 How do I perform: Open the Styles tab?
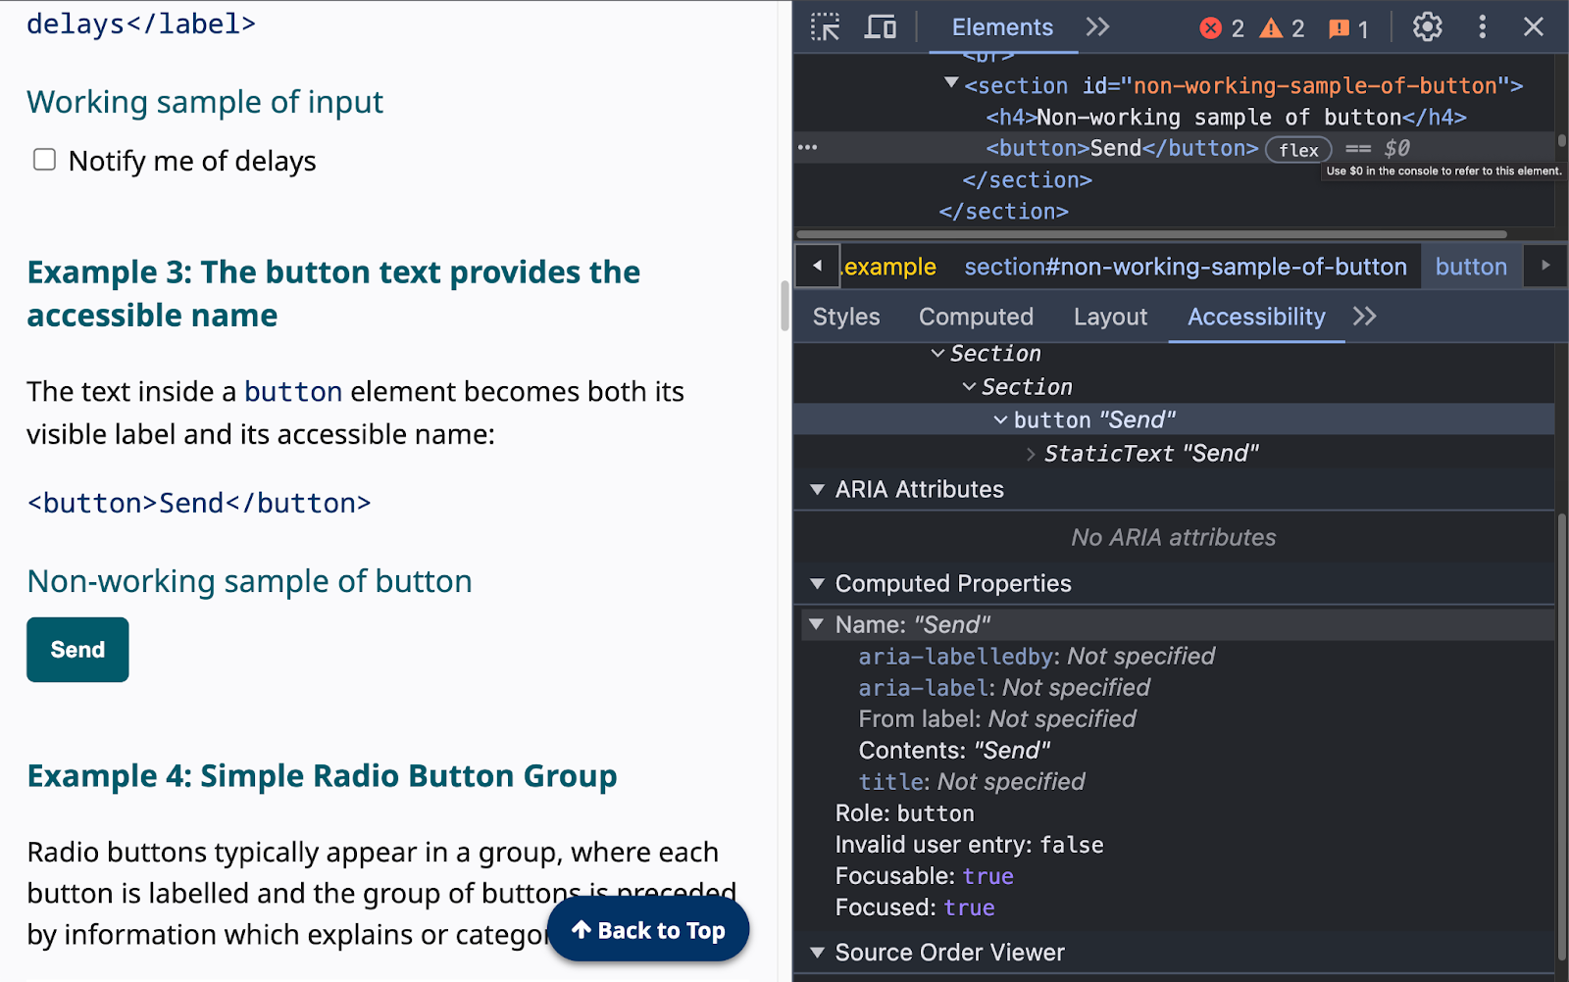pyautogui.click(x=845, y=317)
